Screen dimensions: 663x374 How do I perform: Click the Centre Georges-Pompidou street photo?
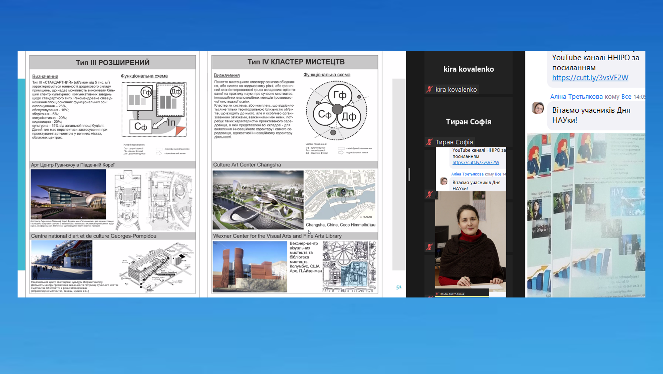(x=62, y=260)
